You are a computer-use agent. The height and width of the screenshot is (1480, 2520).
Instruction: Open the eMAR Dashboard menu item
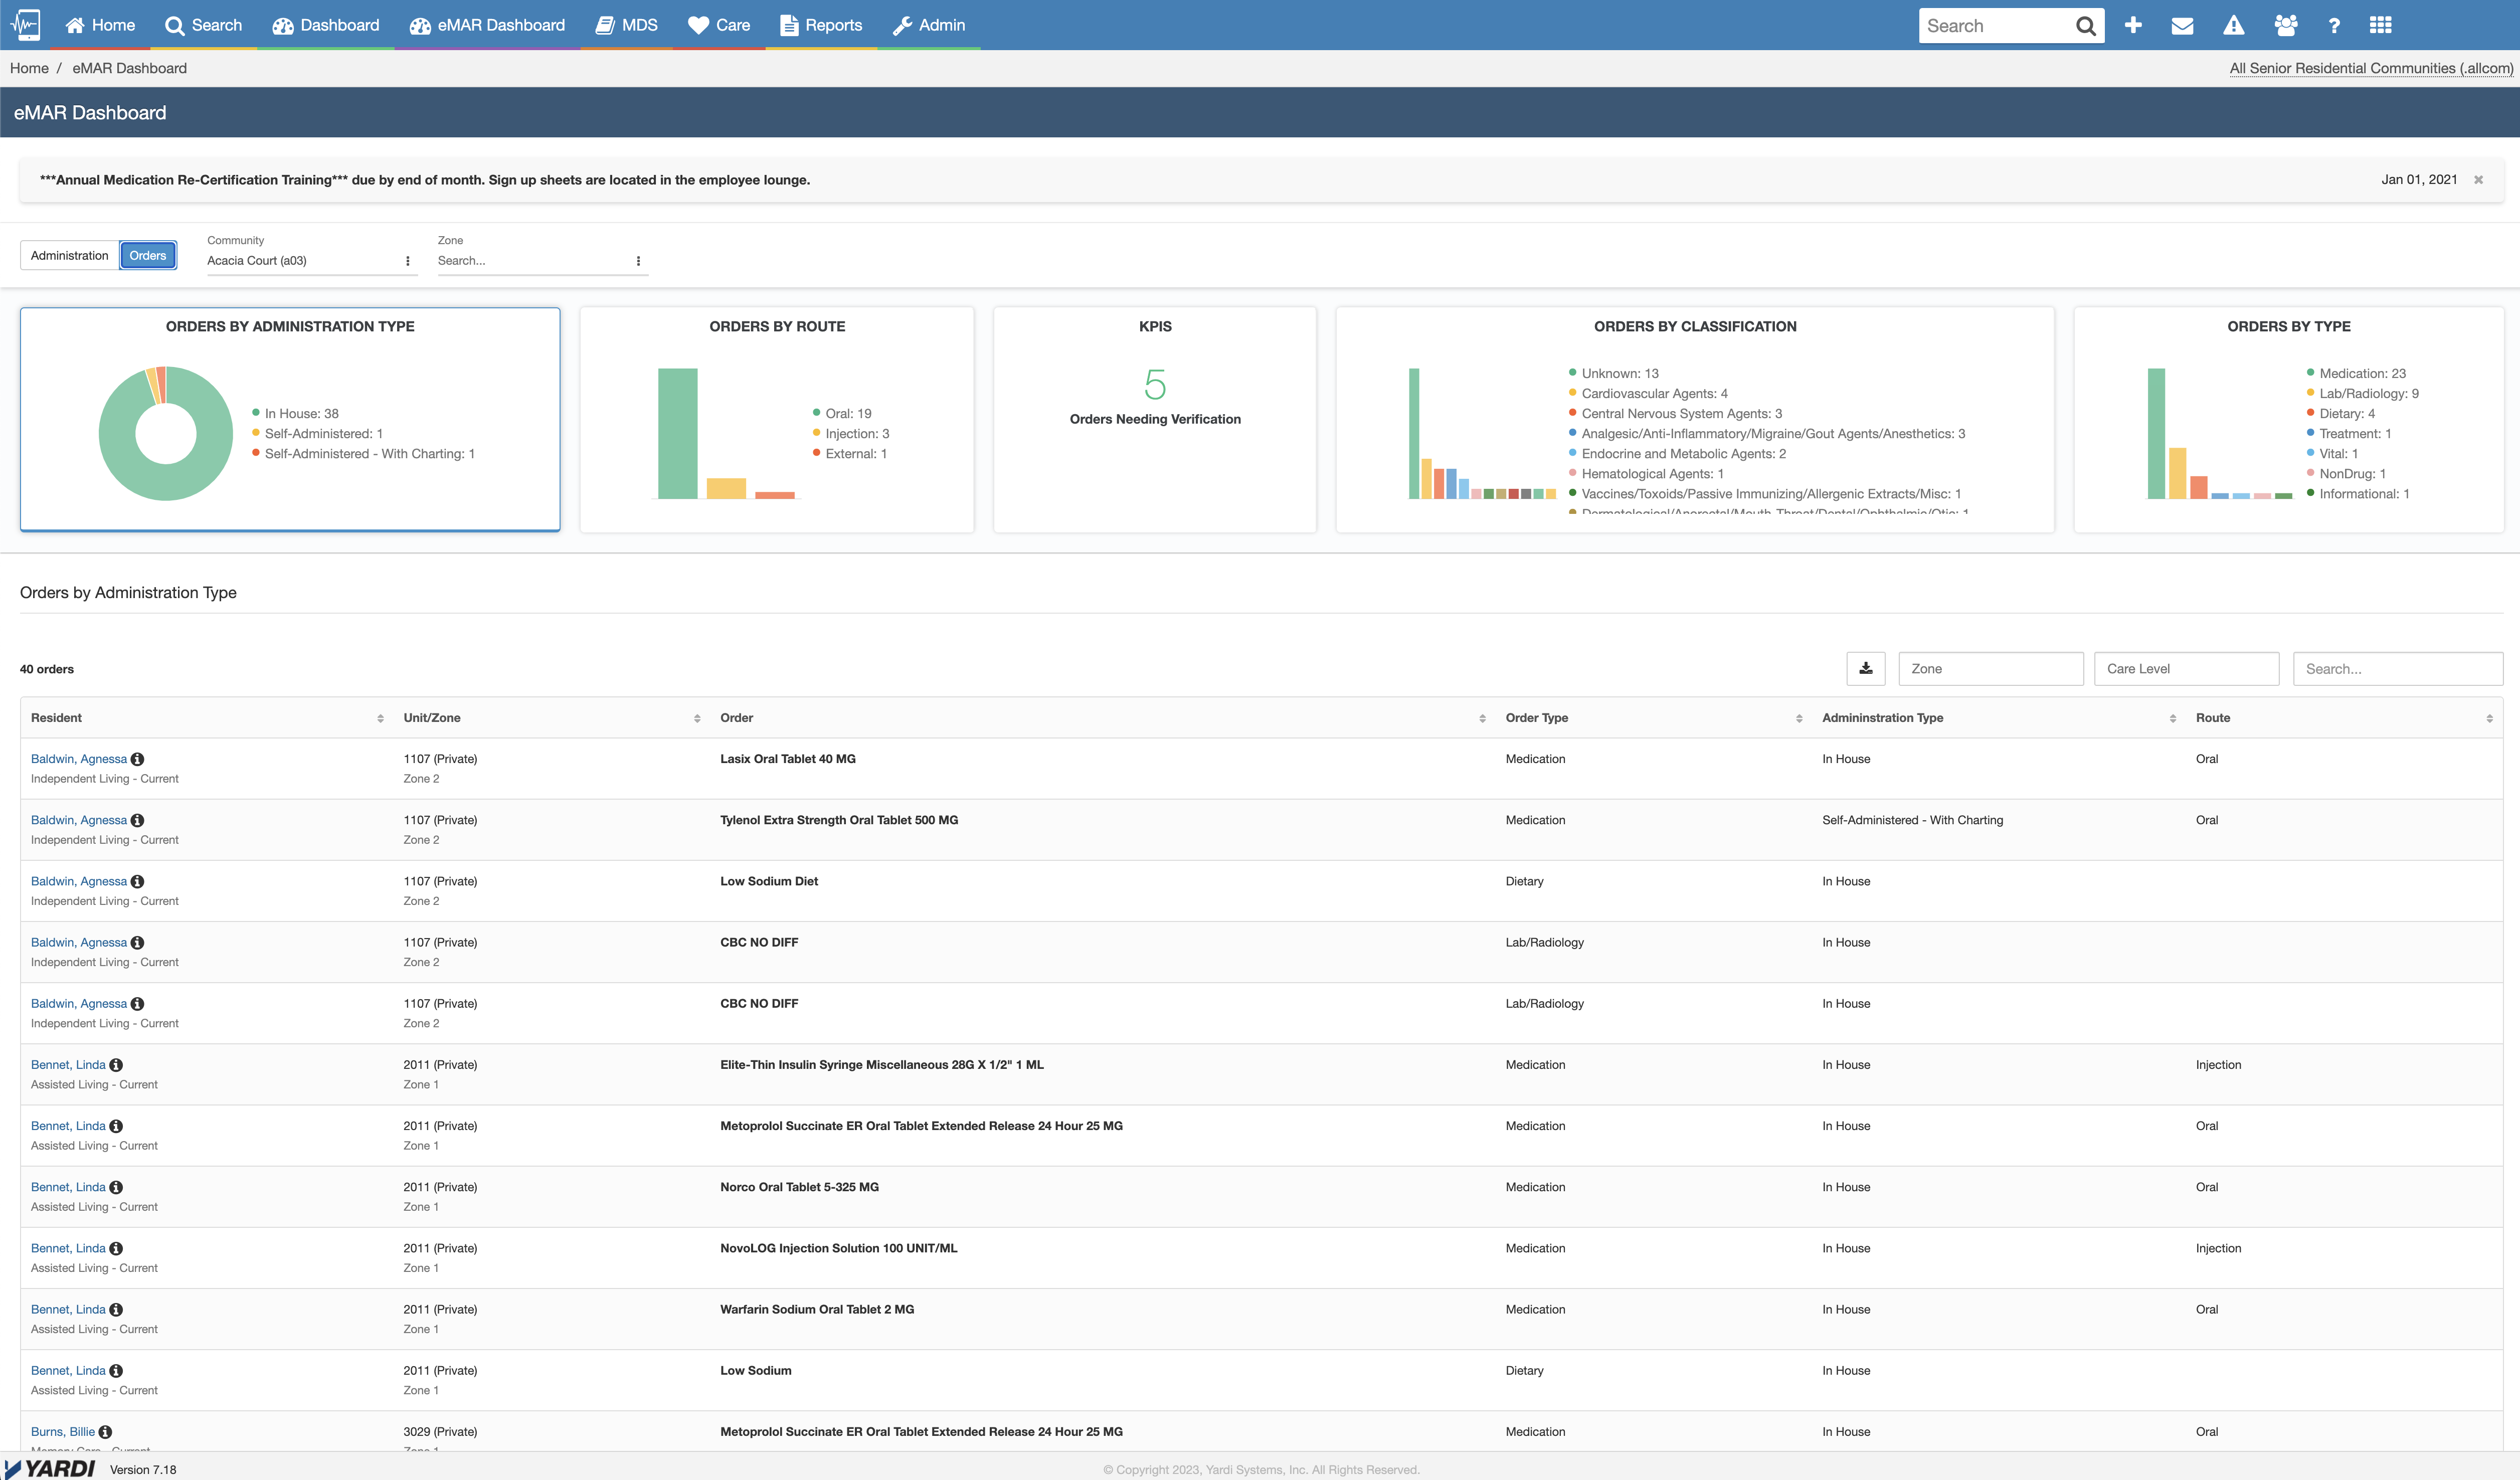(x=487, y=25)
